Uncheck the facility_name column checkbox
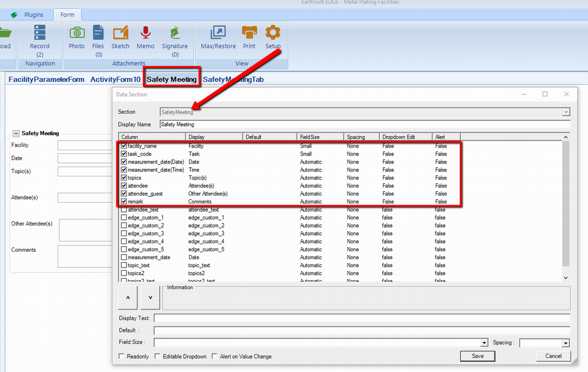 [124, 146]
